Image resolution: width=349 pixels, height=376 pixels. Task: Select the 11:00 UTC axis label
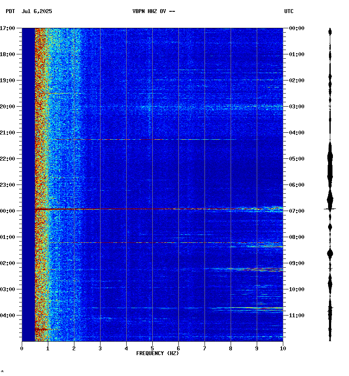click(x=297, y=316)
